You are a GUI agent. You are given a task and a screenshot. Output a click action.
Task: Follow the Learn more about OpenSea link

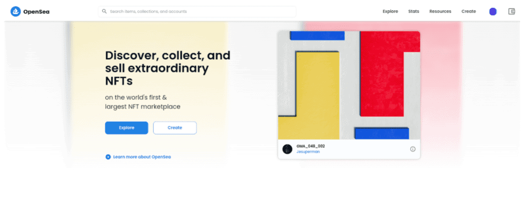pyautogui.click(x=142, y=157)
